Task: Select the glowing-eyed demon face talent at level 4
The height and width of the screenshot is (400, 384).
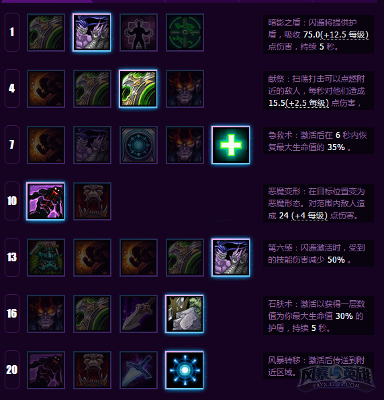Action: click(185, 88)
